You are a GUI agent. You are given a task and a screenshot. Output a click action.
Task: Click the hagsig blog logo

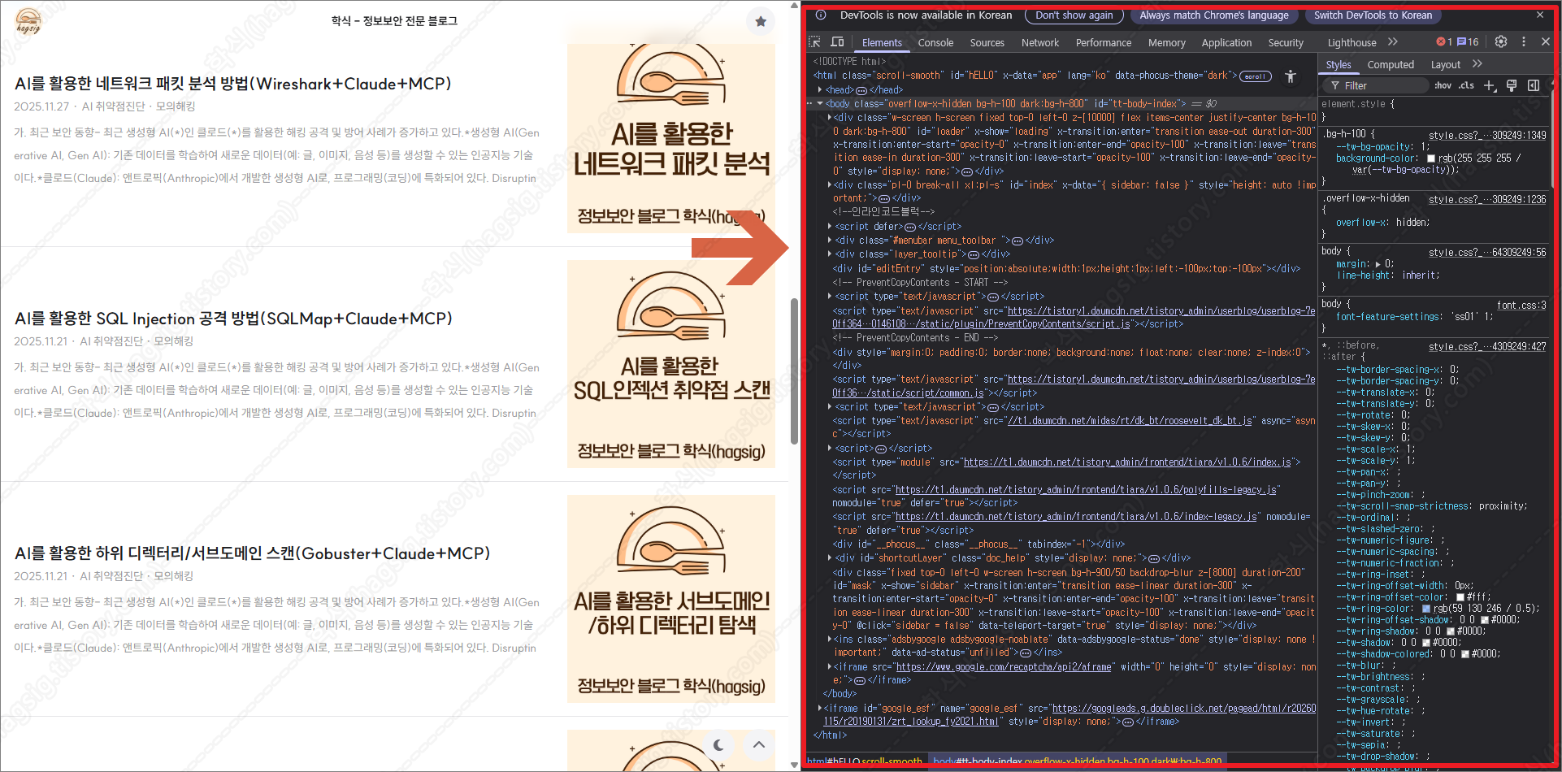(x=28, y=21)
